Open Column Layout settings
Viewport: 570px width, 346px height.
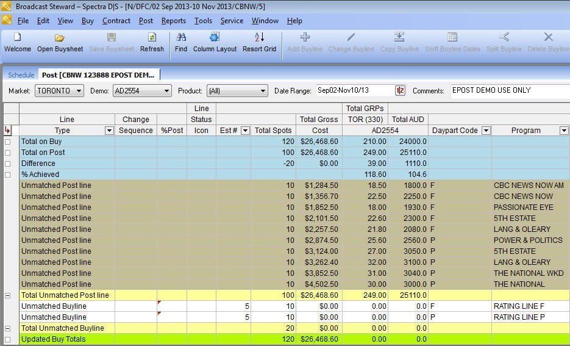[x=215, y=37]
